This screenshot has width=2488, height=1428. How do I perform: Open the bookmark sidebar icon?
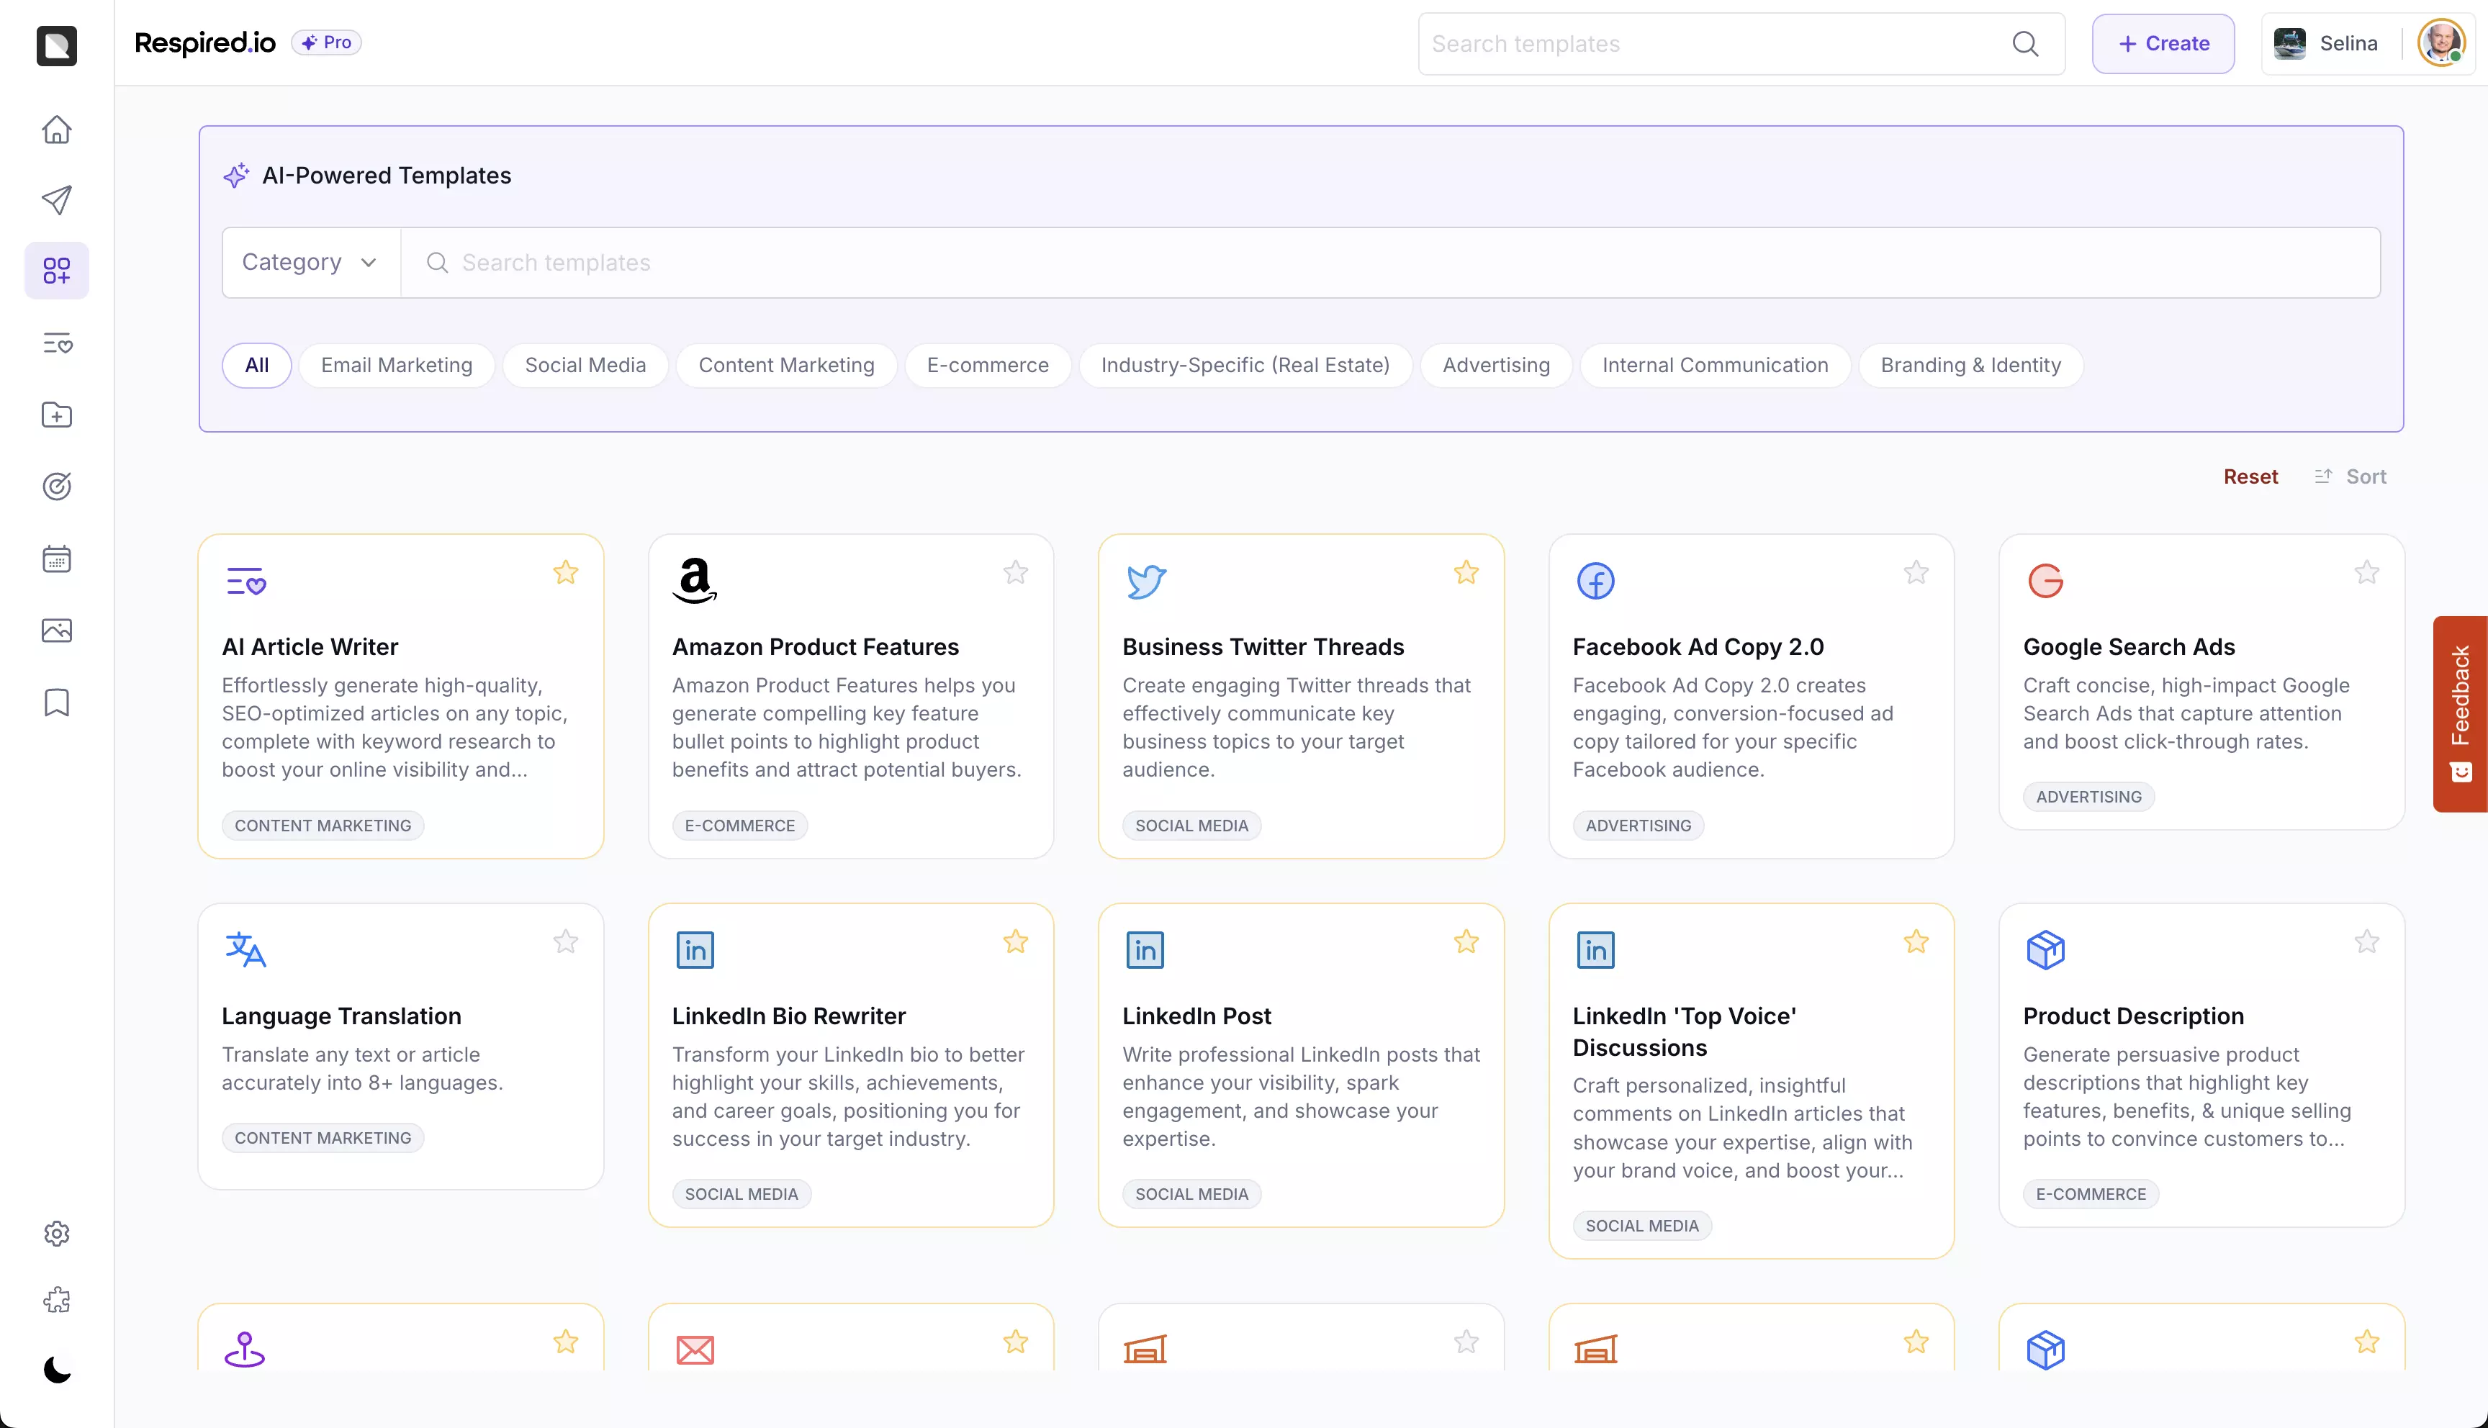(57, 702)
